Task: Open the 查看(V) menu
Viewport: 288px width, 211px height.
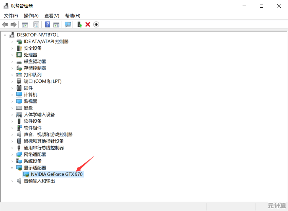Action: (x=52, y=16)
